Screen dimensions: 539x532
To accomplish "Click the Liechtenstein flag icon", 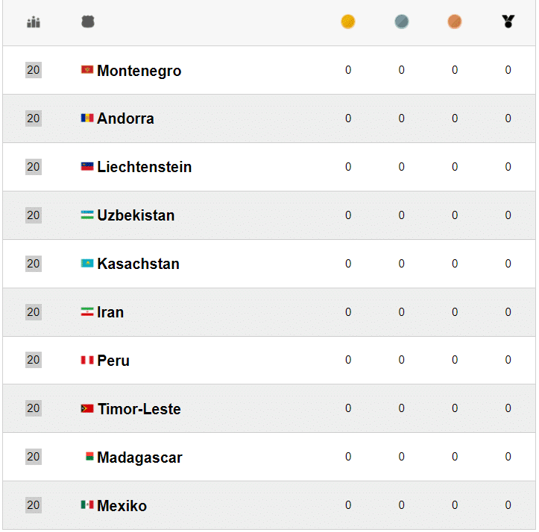I will click(x=87, y=167).
